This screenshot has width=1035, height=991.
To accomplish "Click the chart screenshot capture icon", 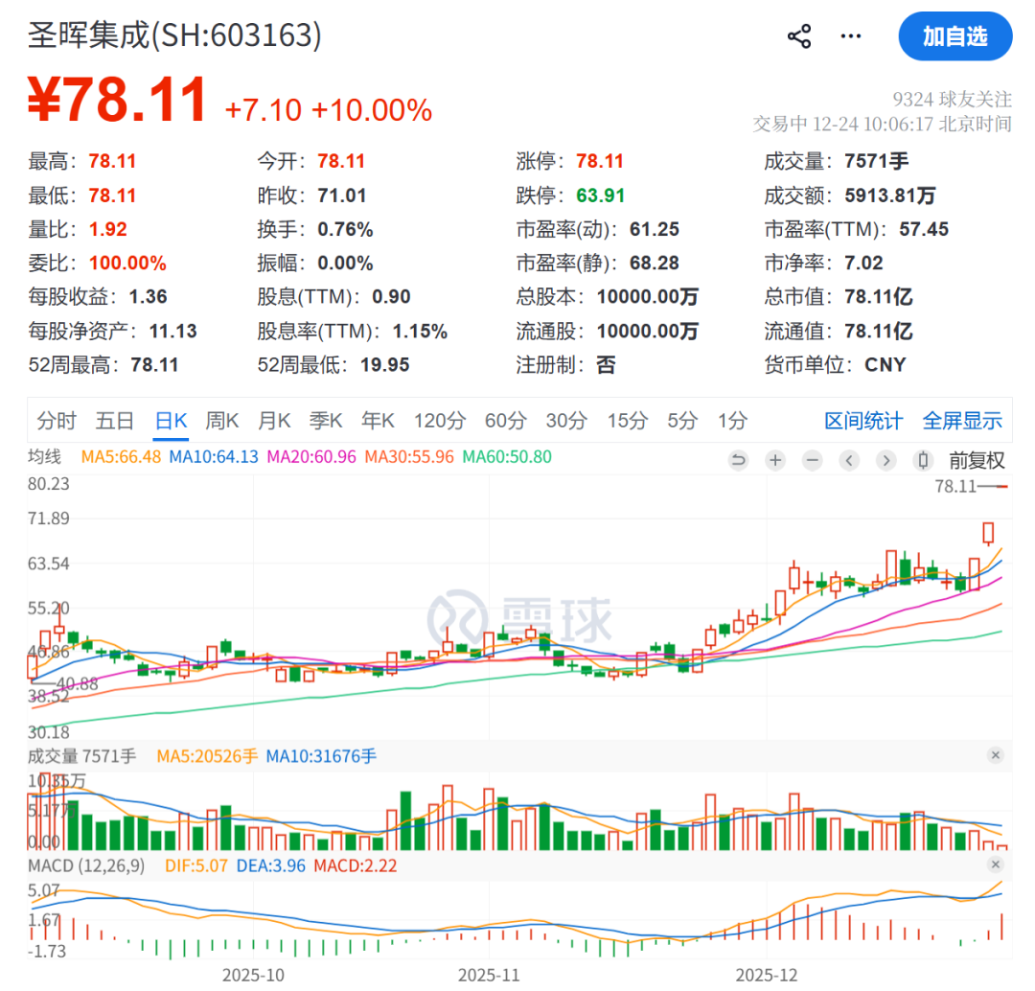I will [922, 460].
